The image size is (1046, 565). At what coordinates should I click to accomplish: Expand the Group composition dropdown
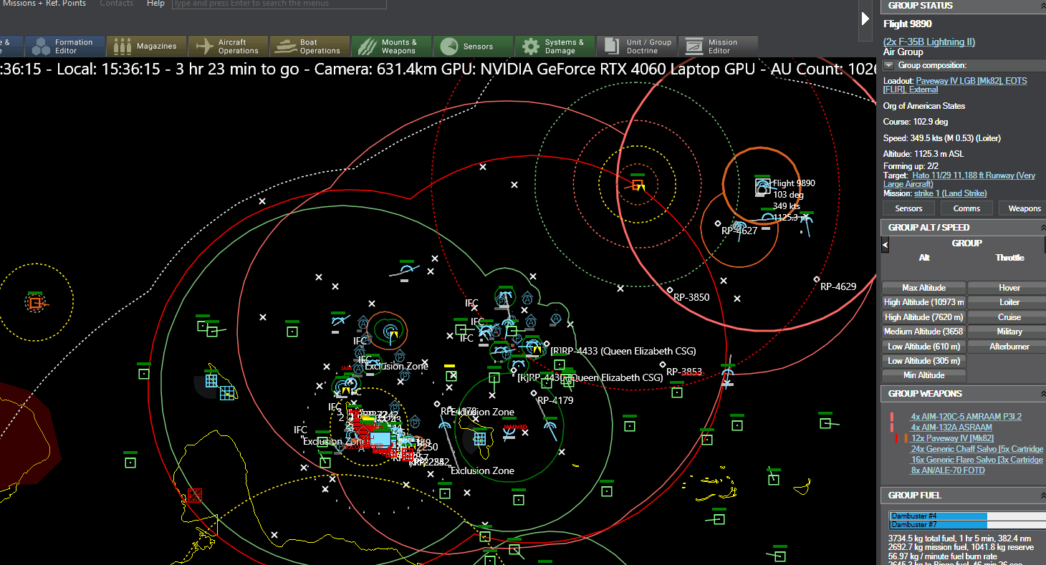pos(889,65)
